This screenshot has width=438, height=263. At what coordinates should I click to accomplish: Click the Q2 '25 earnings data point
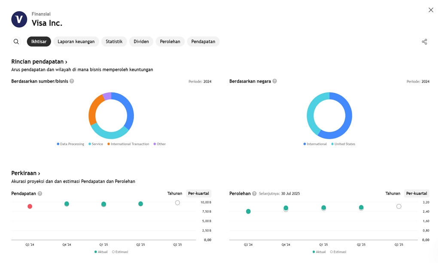coord(361,208)
